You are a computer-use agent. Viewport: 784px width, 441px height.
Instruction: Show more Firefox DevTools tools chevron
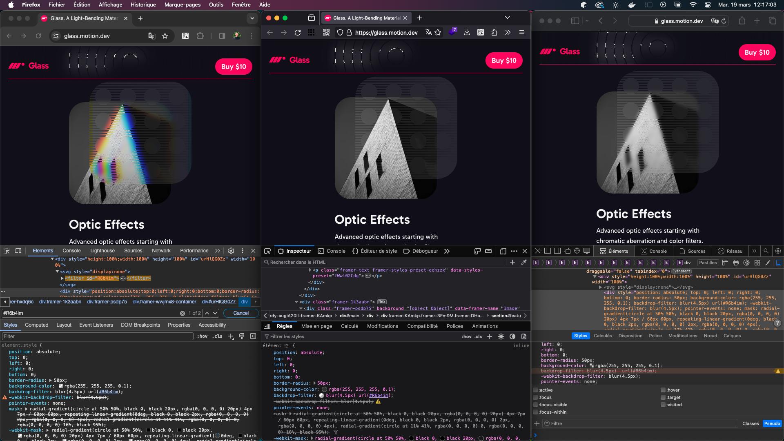point(447,251)
